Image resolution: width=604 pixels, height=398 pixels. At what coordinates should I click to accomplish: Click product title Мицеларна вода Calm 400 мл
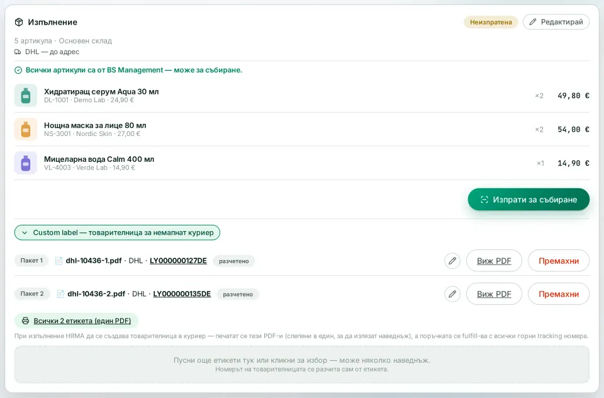pos(99,159)
